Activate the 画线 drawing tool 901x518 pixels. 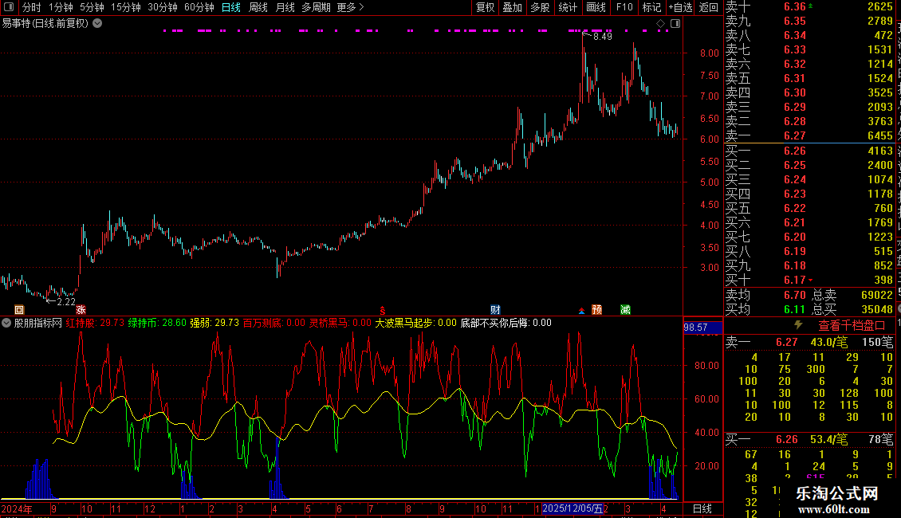point(596,7)
